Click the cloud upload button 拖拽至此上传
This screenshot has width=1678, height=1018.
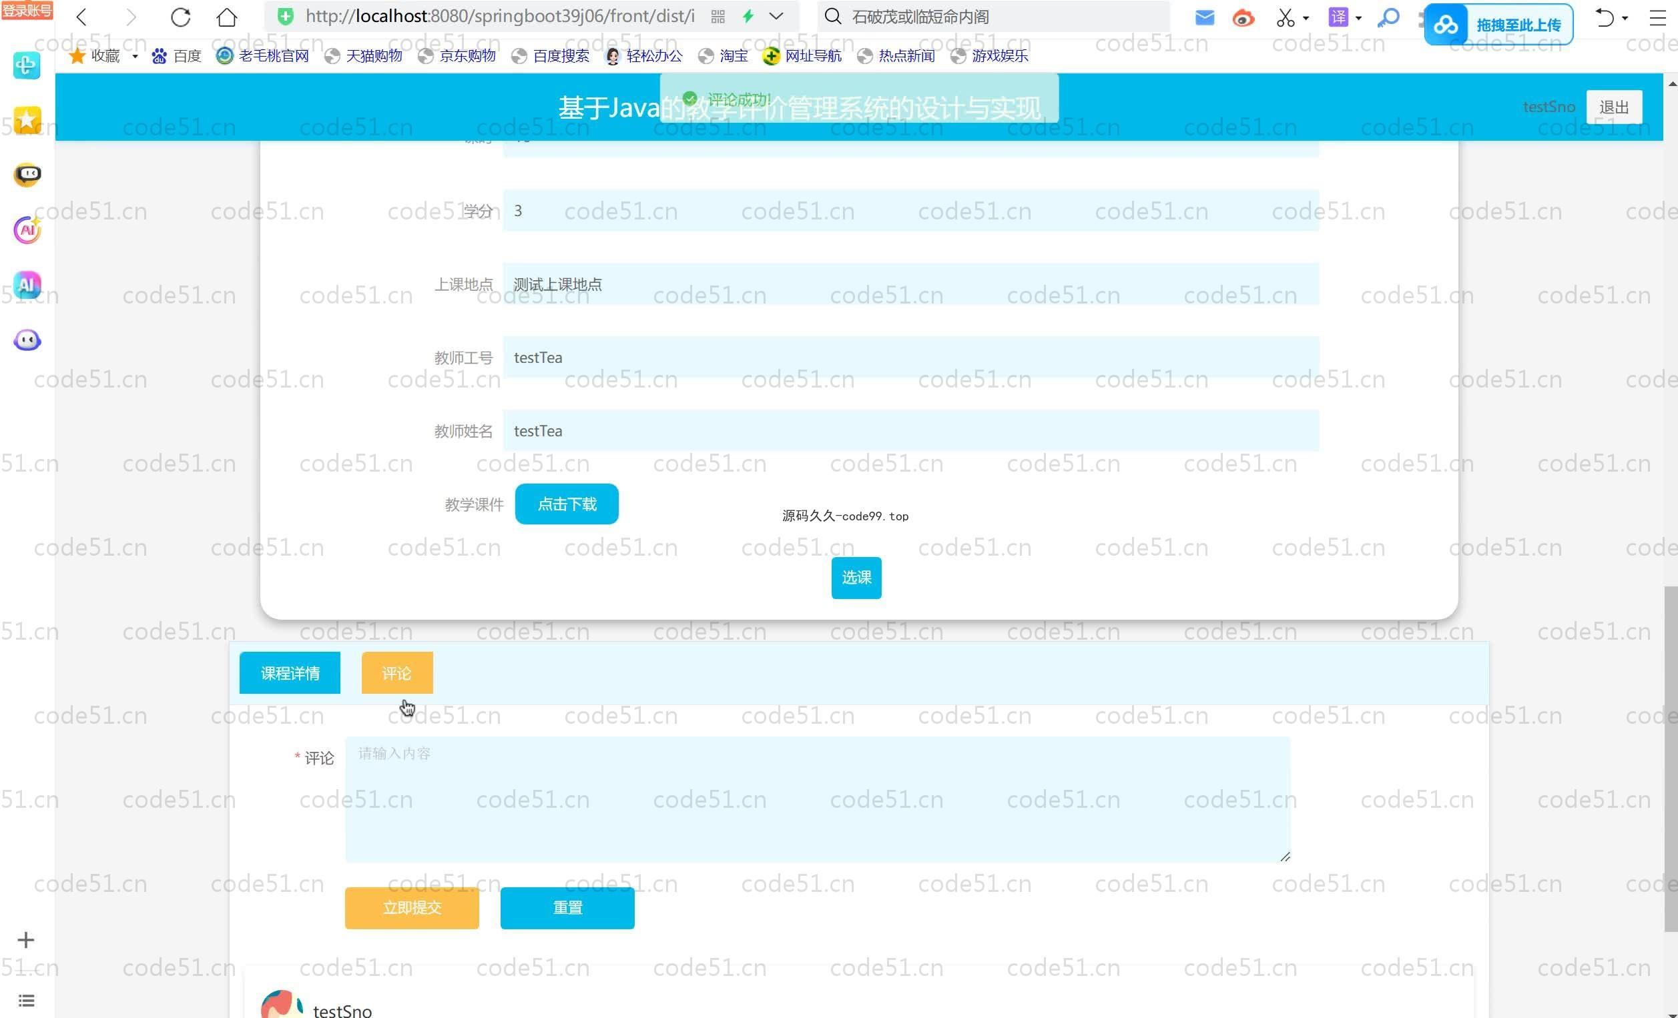(x=1499, y=25)
